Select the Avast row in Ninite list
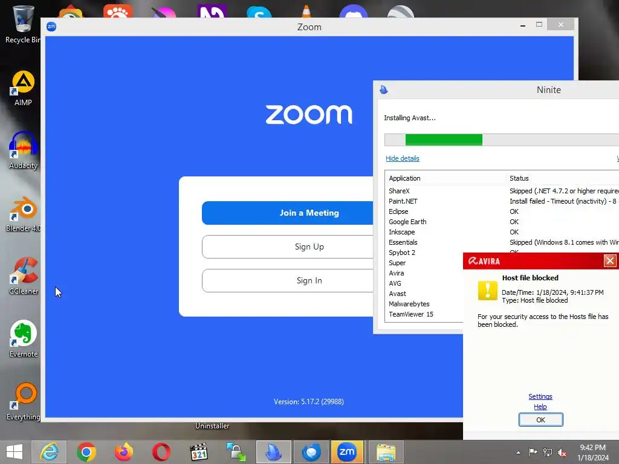 pyautogui.click(x=424, y=294)
